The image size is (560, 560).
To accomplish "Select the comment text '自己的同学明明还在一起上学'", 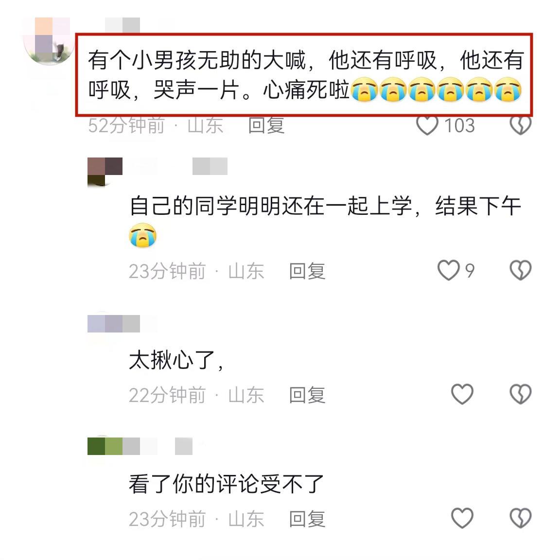I will (x=271, y=206).
